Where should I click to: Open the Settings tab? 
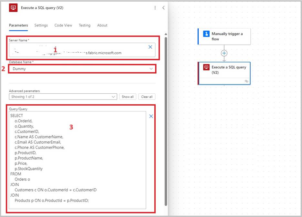click(41, 25)
